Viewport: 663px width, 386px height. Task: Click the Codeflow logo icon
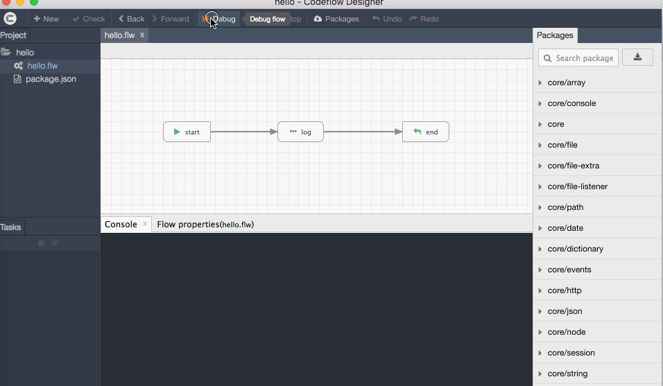[x=10, y=19]
